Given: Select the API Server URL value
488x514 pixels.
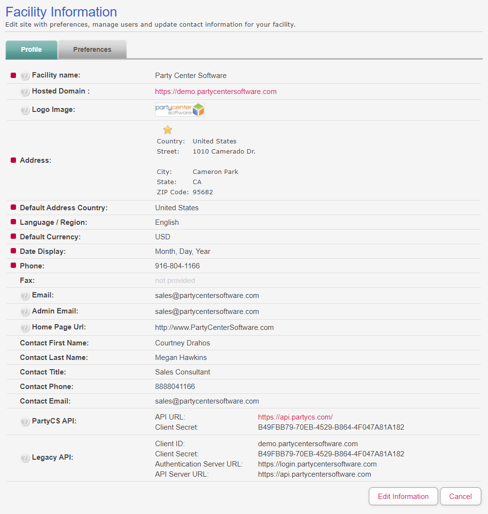Looking at the screenshot, I should (x=315, y=474).
